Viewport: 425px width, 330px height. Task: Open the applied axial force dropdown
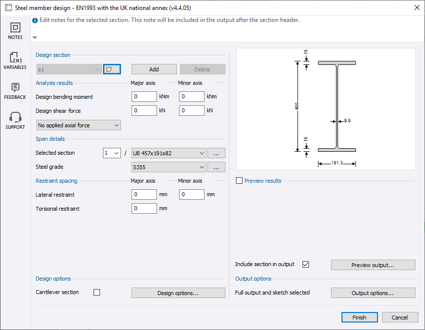[x=78, y=125]
